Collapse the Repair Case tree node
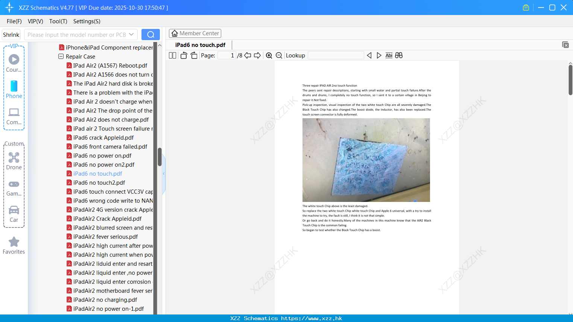Image resolution: width=573 pixels, height=322 pixels. pyautogui.click(x=61, y=57)
